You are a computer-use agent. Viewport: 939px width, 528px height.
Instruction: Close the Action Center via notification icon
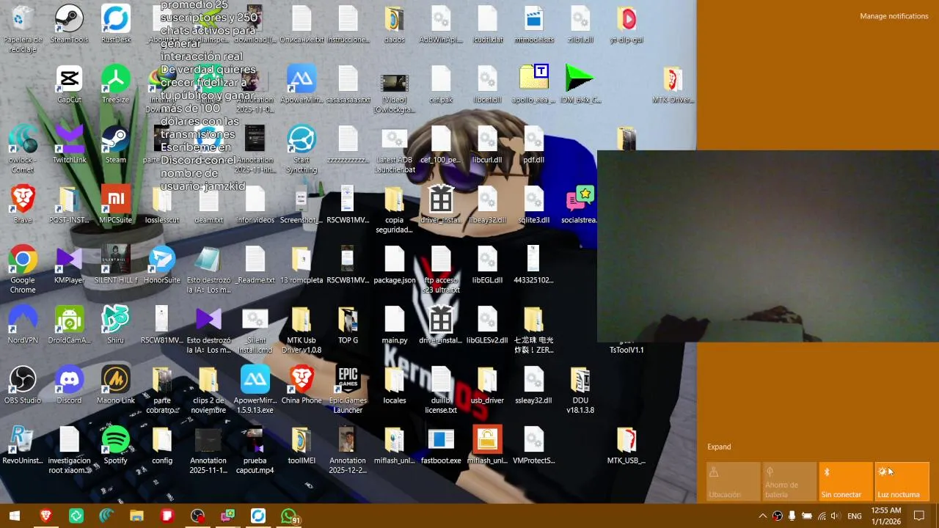click(919, 516)
